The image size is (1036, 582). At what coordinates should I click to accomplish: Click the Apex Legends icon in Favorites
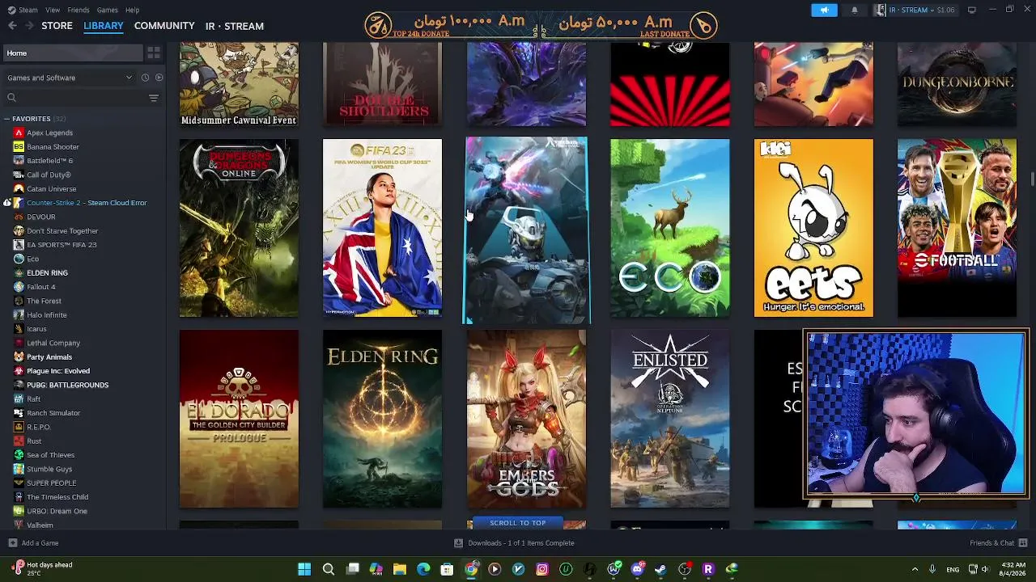(x=19, y=133)
